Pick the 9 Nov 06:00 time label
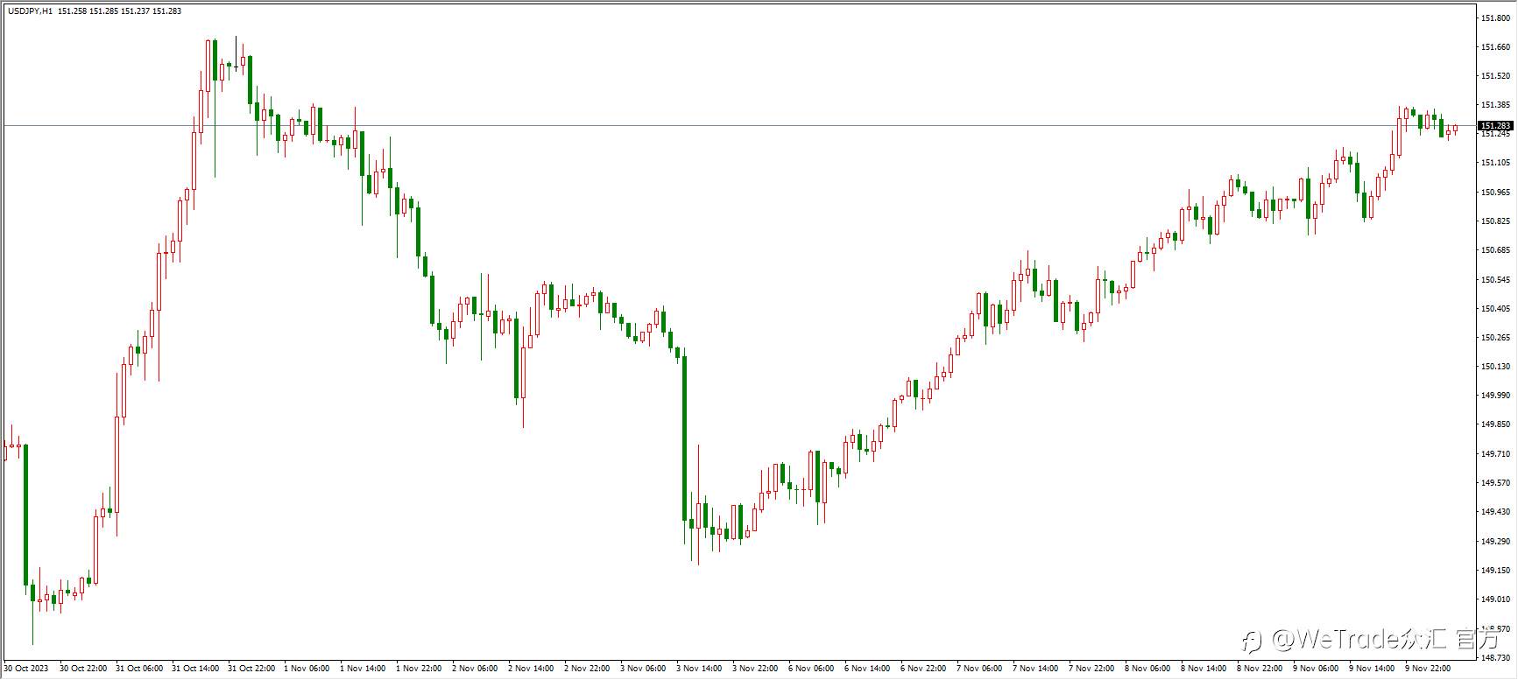Screen dimensions: 1518x680 1316,669
